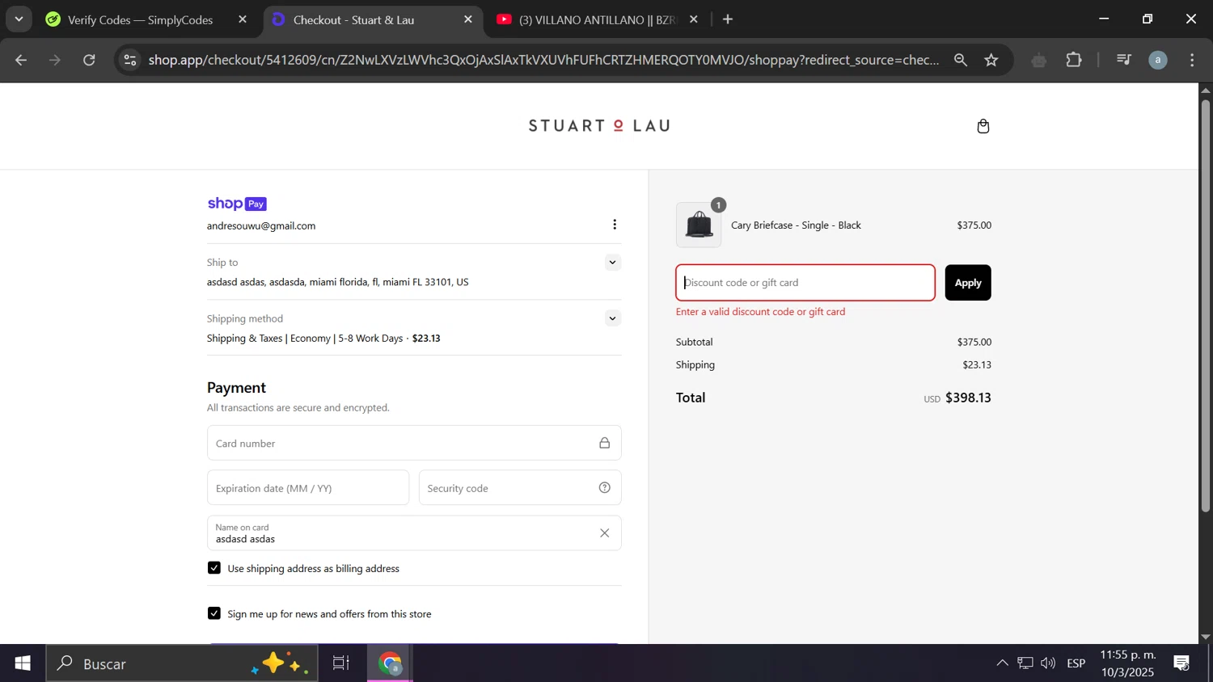Close the Verify Codes tab
Screen dimensions: 1213x682
[243, 19]
